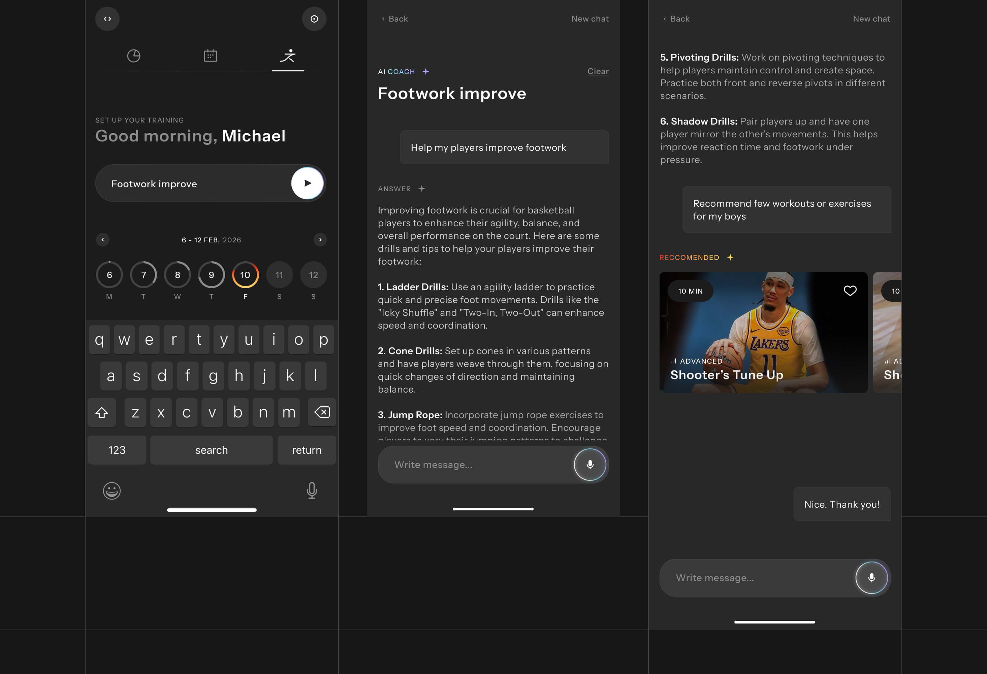Tap the backspace delete key

coord(322,412)
